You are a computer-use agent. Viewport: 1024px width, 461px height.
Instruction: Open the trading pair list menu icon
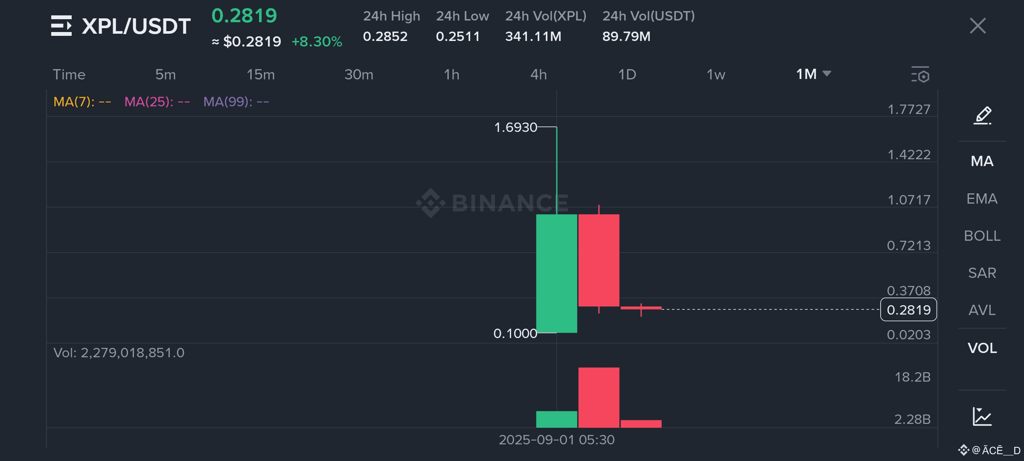61,26
